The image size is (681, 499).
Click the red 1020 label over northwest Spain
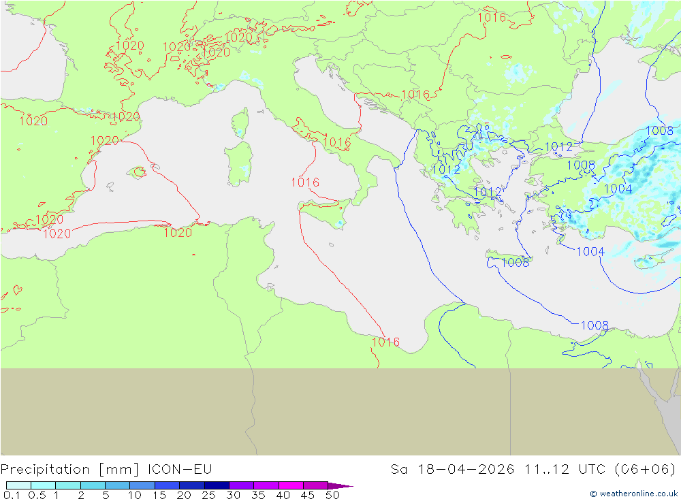click(33, 120)
